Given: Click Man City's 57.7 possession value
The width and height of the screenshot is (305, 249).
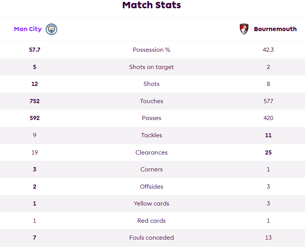Looking at the screenshot, I should point(35,50).
